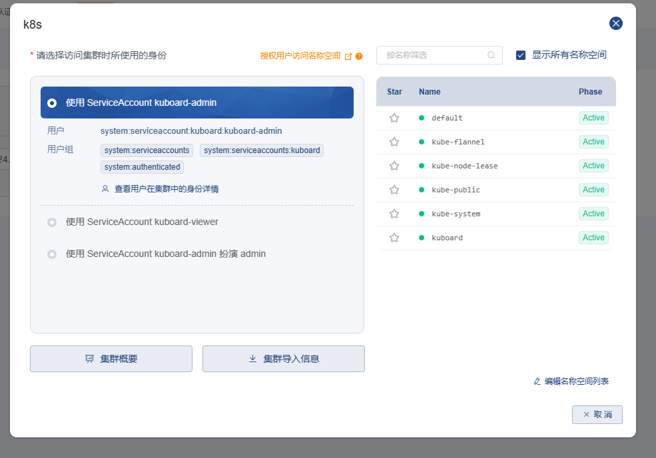Image resolution: width=656 pixels, height=458 pixels.
Task: Toggle the 显示所有名称空间 checkbox
Action: click(521, 55)
